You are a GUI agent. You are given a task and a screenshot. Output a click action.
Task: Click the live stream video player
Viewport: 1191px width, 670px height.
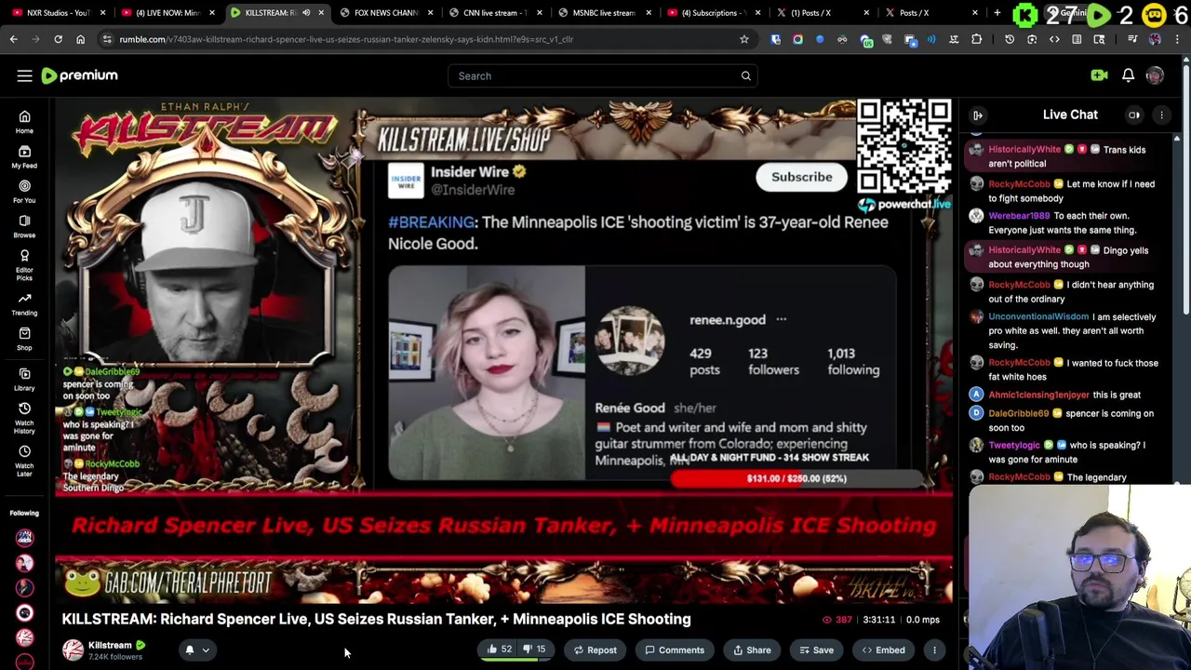[503, 349]
